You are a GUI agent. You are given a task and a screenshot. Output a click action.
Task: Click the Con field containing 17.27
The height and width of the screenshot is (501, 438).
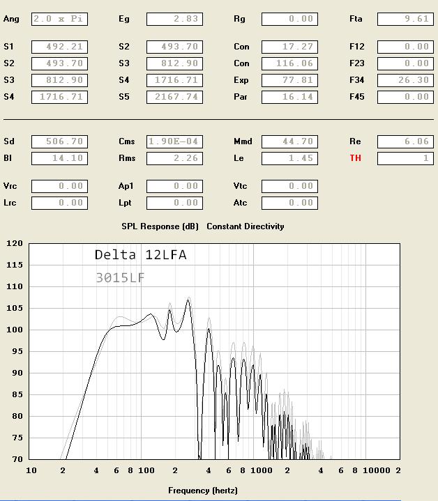point(289,47)
